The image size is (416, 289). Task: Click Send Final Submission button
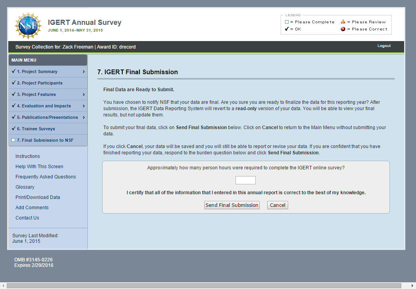point(232,205)
